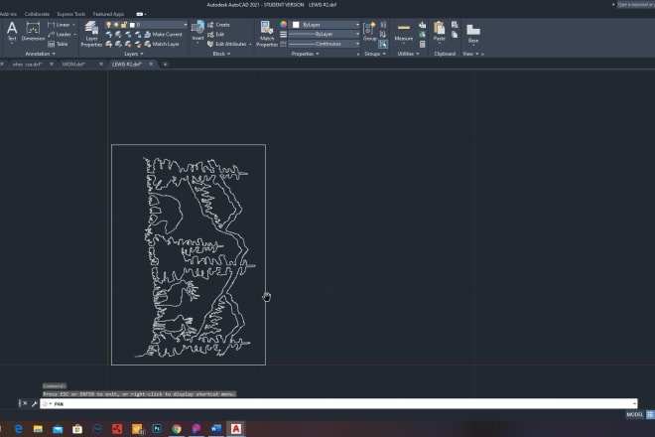Open File Explorer from the taskbar

38,429
